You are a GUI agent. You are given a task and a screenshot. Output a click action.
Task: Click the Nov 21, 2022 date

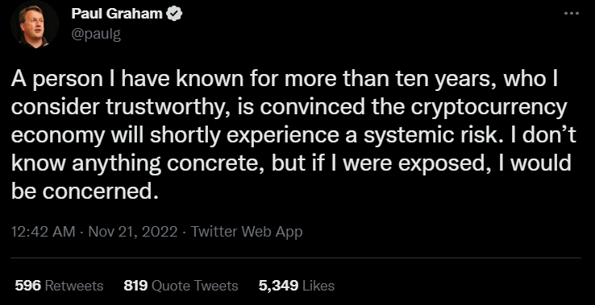point(133,232)
